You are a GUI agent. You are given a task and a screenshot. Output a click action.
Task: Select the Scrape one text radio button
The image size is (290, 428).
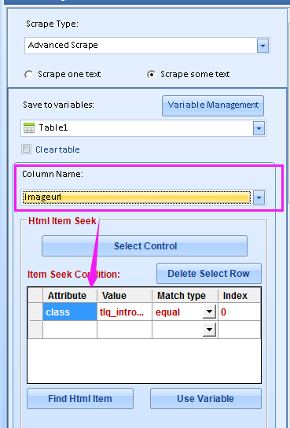(29, 74)
